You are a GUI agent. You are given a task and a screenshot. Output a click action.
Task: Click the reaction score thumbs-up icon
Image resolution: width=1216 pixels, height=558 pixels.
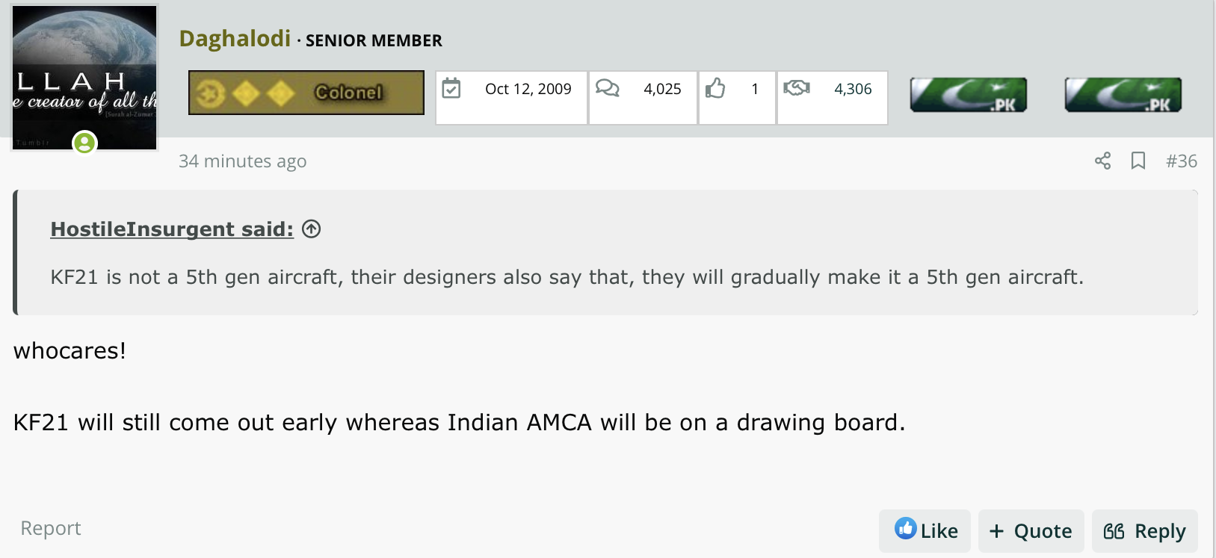point(715,88)
